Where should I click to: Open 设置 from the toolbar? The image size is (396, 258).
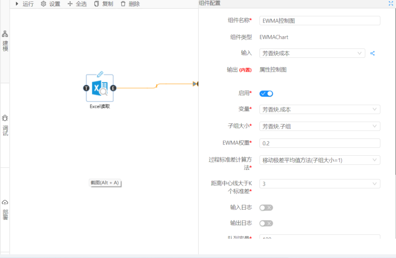tap(50, 4)
